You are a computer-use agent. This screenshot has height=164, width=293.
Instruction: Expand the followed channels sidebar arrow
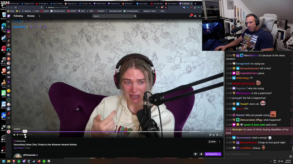tap(8, 22)
